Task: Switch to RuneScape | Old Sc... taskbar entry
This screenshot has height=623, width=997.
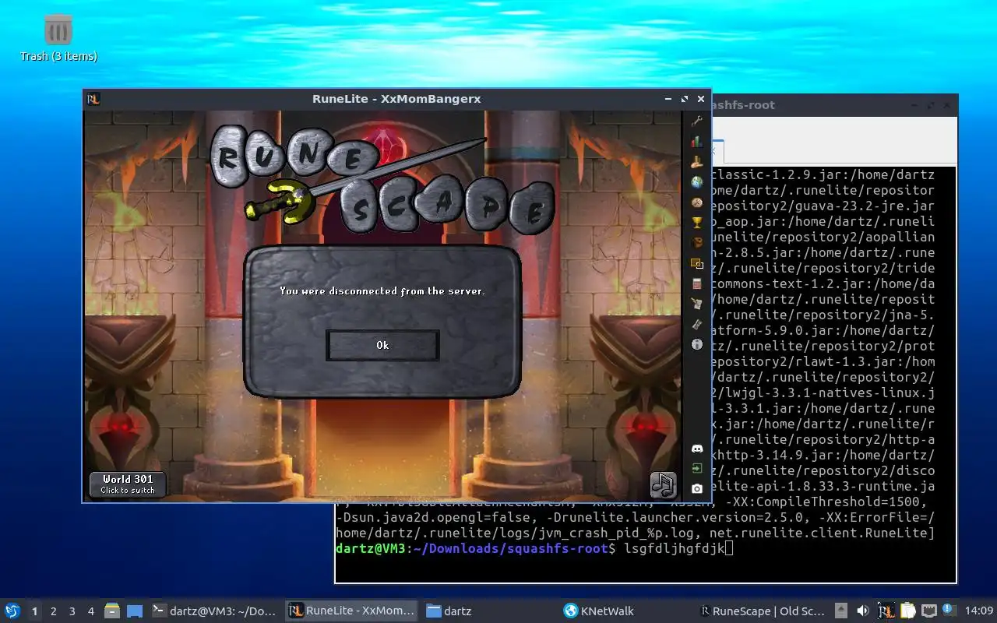Action: point(764,611)
